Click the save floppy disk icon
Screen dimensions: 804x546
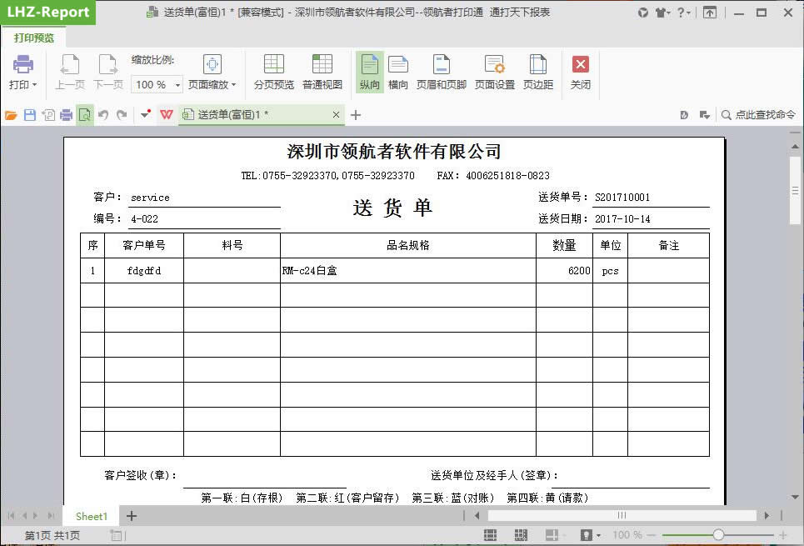pos(30,115)
